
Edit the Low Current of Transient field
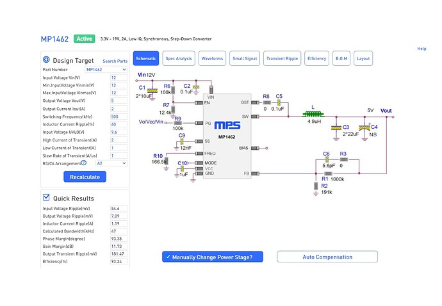(x=119, y=148)
